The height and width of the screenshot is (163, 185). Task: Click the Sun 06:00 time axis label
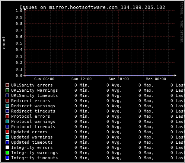tap(44, 79)
